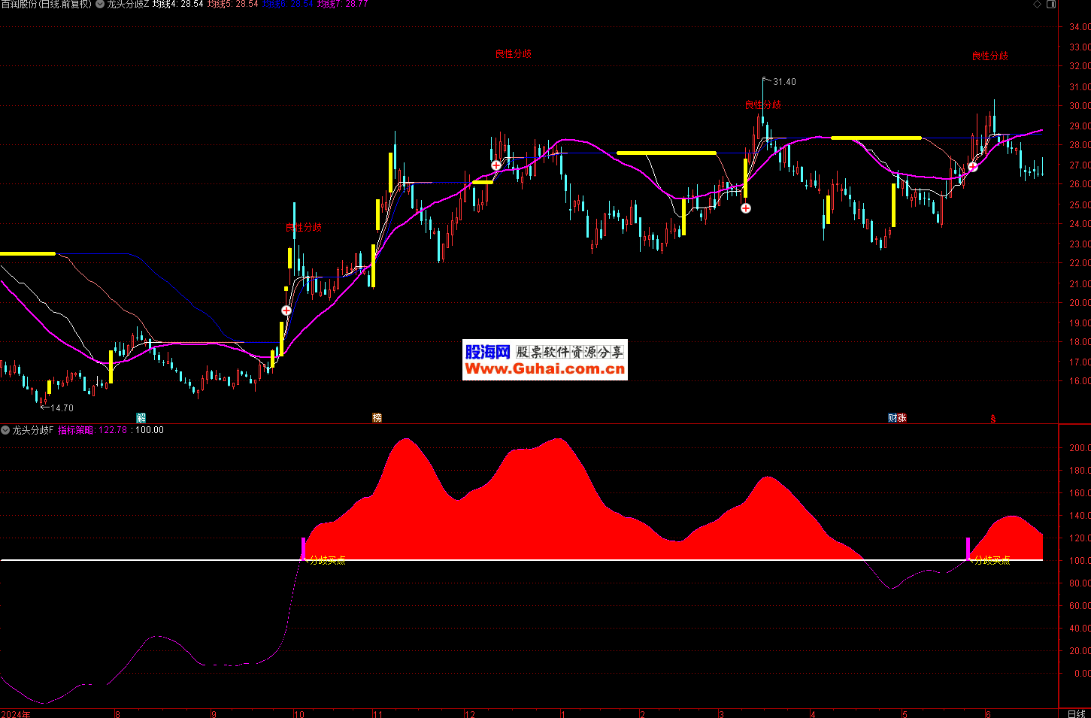The height and width of the screenshot is (718, 1091).
Task: Click the 榜 event marker icon
Action: point(377,418)
